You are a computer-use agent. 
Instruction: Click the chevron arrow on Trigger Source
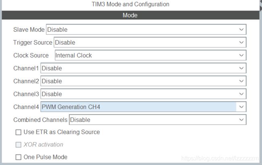[x=241, y=43]
